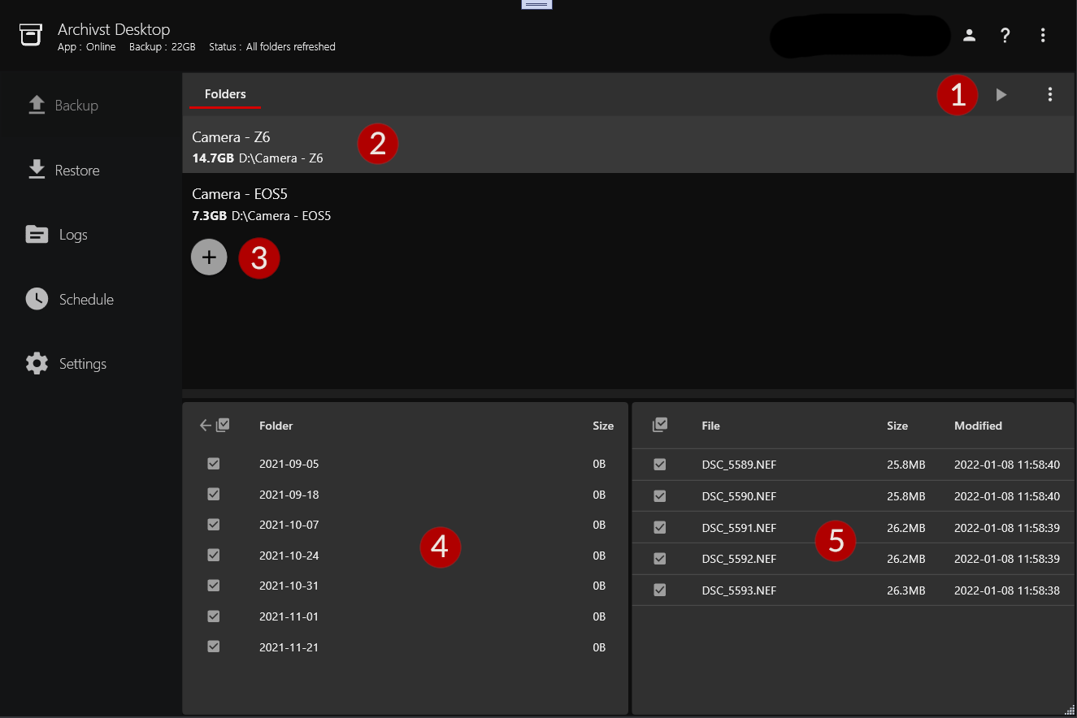Open the help question mark icon
Viewport: 1077px width, 718px height.
point(1005,35)
